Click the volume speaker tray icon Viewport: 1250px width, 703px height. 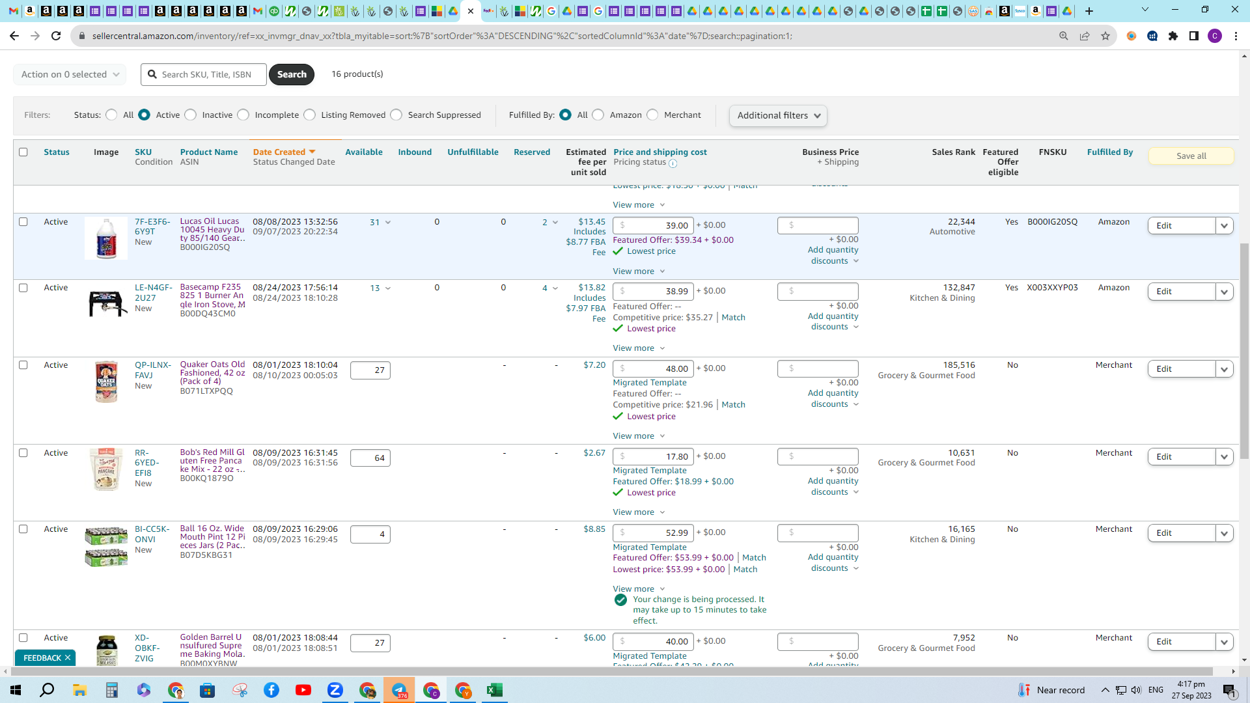tap(1136, 690)
